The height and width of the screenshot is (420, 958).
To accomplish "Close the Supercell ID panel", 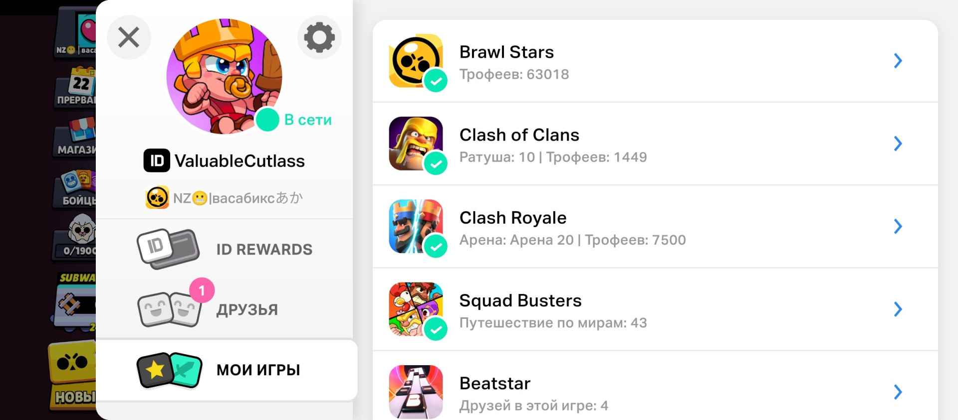I will (129, 37).
